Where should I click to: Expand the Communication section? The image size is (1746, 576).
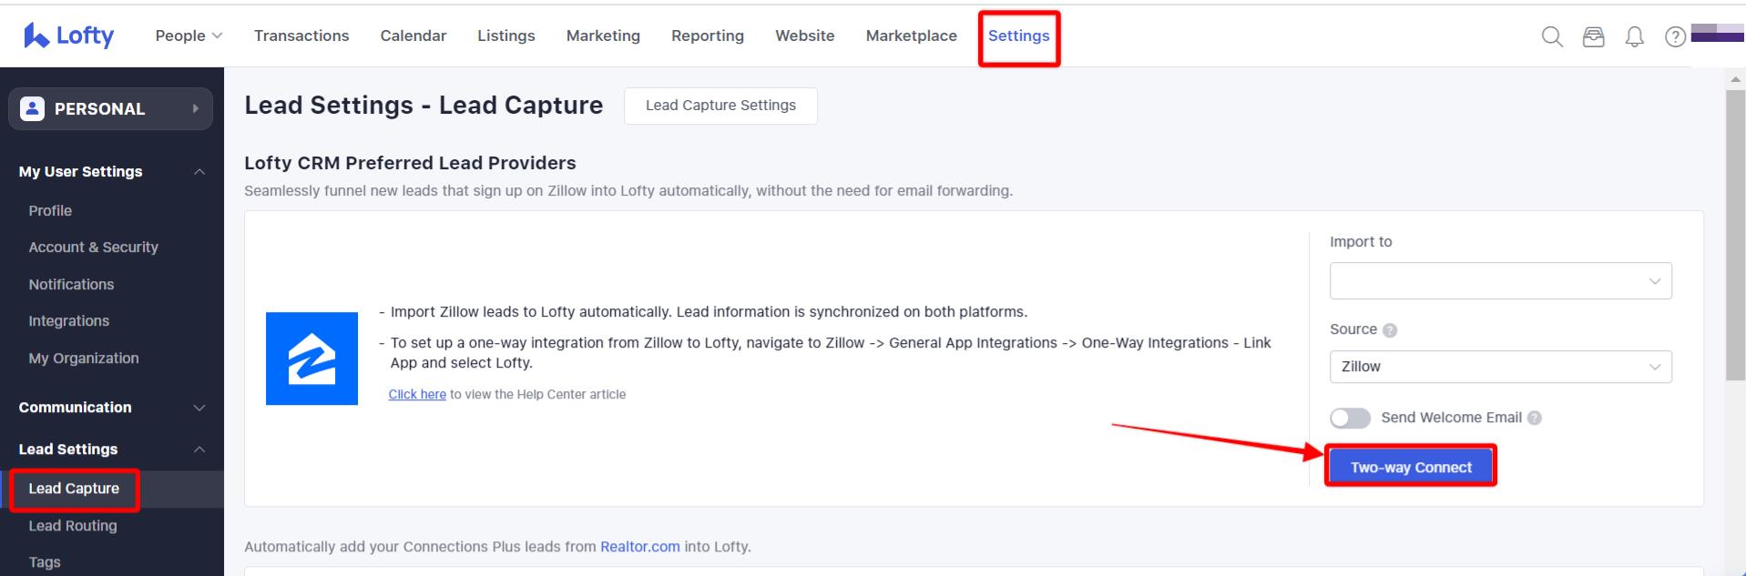(x=199, y=408)
